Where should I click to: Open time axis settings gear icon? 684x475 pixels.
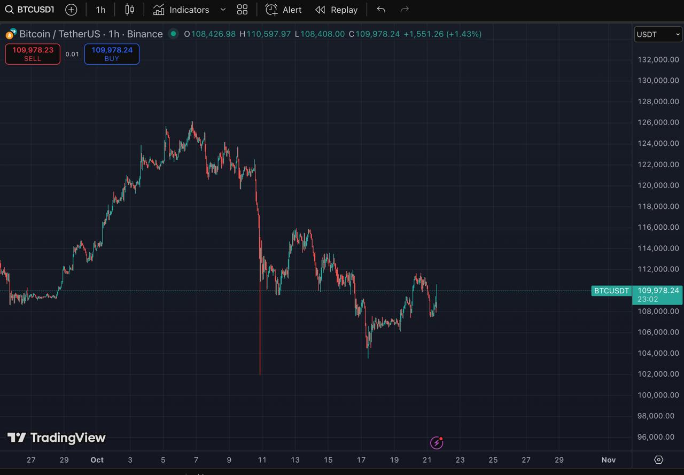658,460
